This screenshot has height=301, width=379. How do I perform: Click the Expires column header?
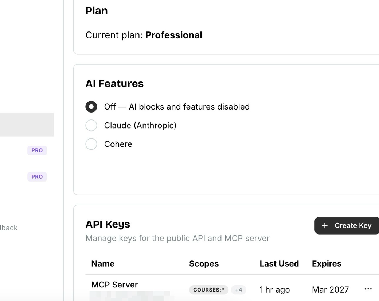(327, 264)
